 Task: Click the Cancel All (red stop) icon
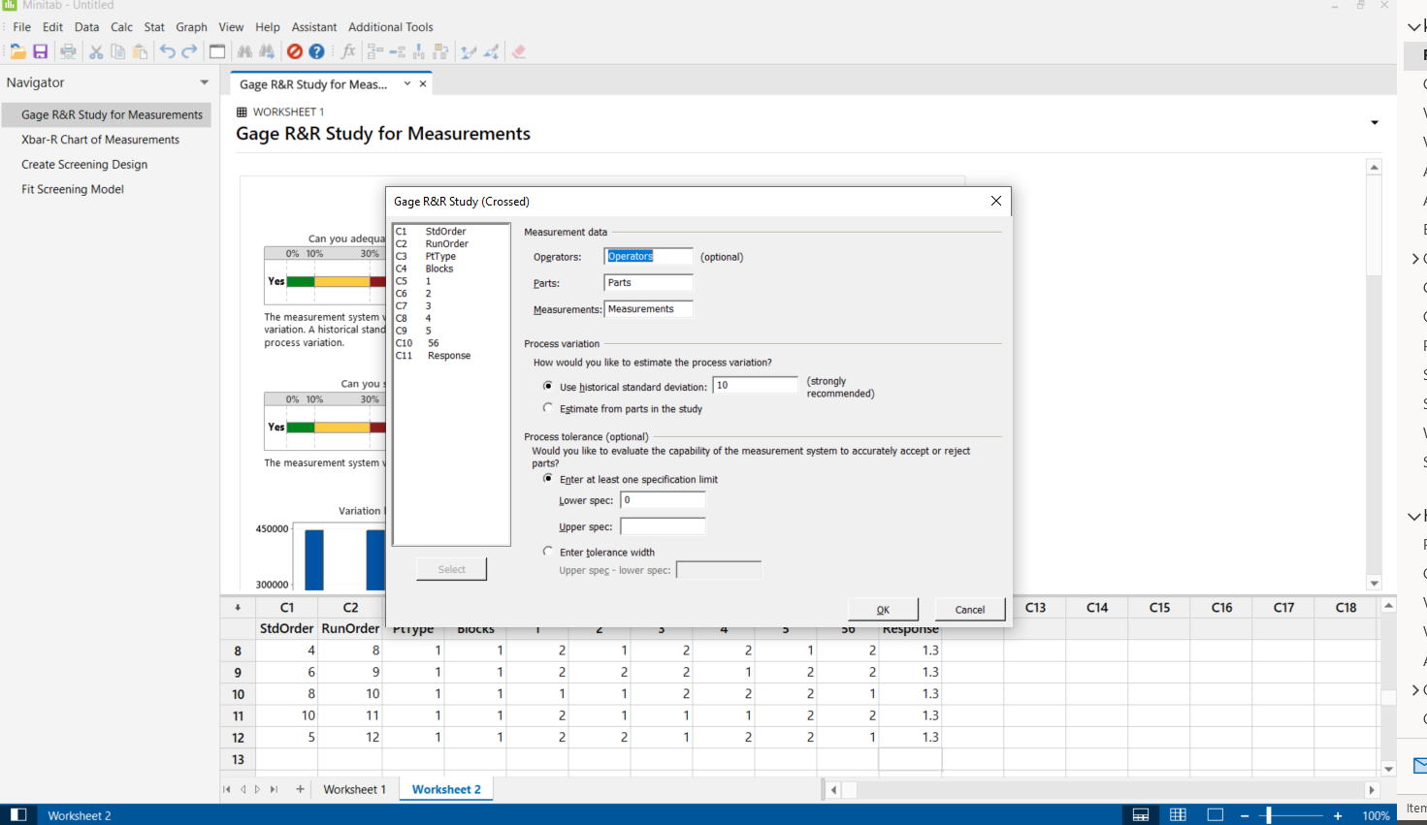(295, 51)
